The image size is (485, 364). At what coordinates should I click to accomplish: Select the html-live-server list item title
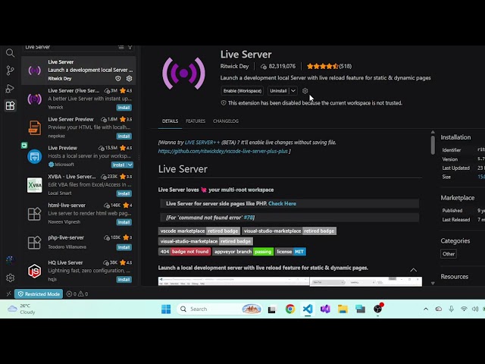click(67, 206)
